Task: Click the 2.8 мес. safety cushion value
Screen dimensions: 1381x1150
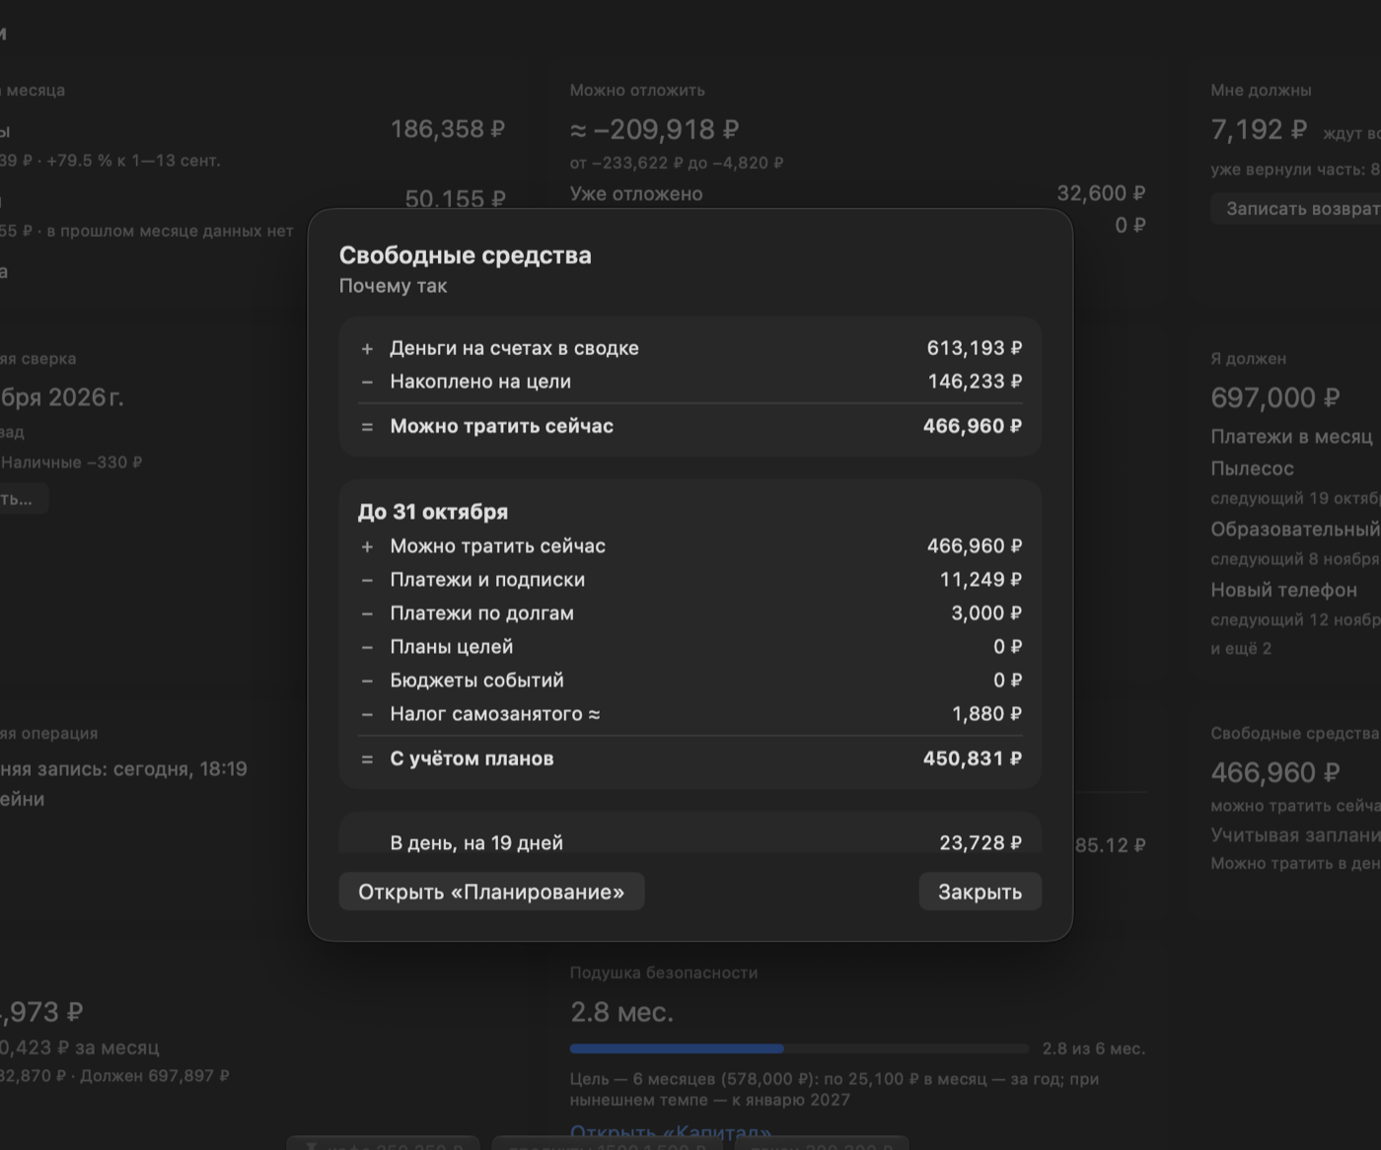Action: point(621,1012)
